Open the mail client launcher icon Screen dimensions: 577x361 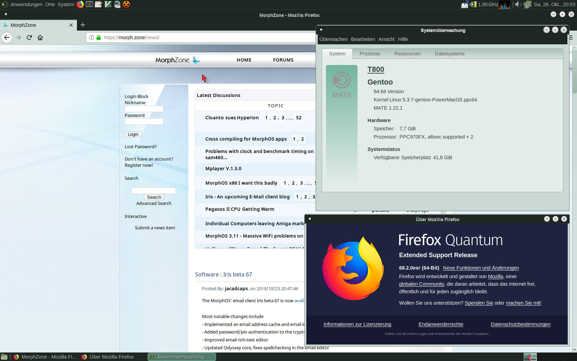[x=117, y=4]
